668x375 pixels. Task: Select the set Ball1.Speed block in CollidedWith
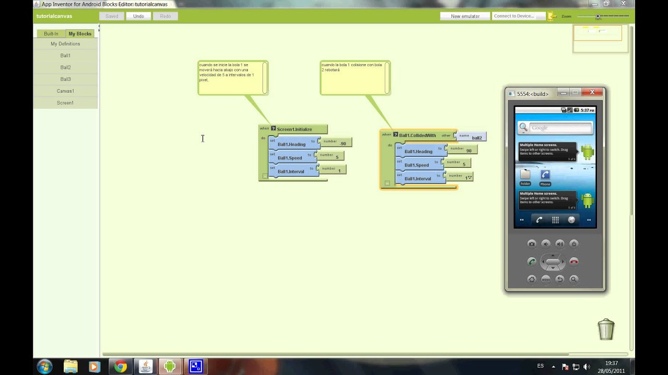(419, 165)
